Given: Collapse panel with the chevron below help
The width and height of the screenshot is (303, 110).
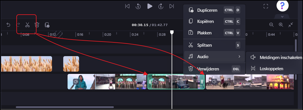Looking at the screenshot, I should (282, 17).
